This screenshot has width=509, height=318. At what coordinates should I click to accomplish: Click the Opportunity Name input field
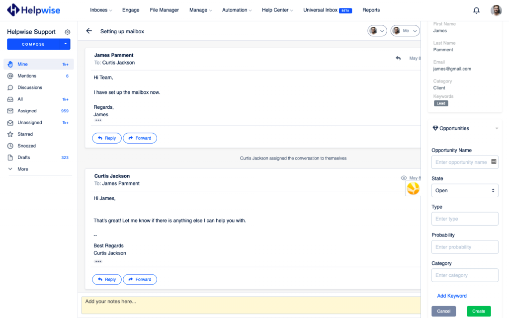click(x=461, y=162)
